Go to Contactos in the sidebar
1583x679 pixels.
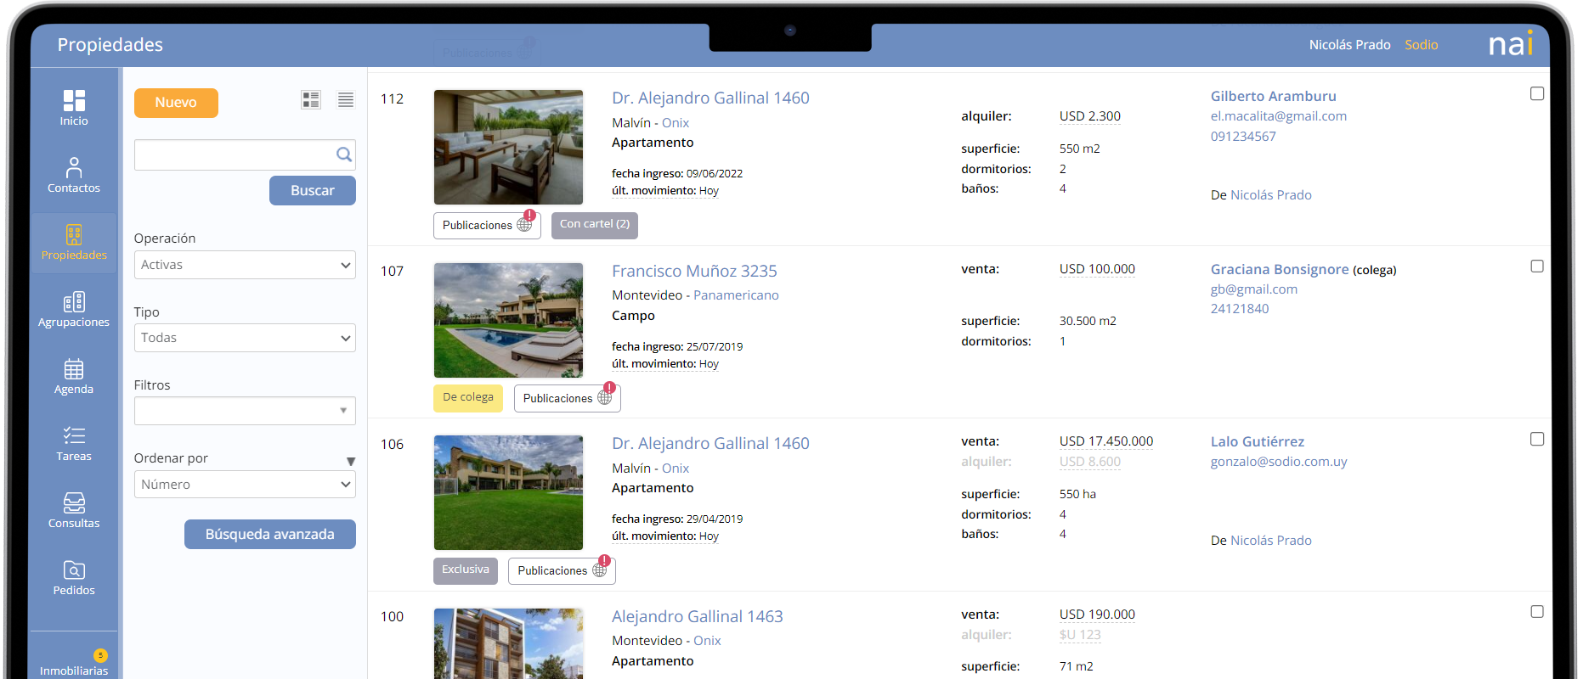(74, 175)
